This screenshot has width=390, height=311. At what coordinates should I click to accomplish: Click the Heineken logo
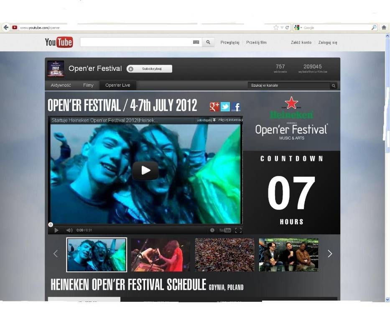click(291, 108)
